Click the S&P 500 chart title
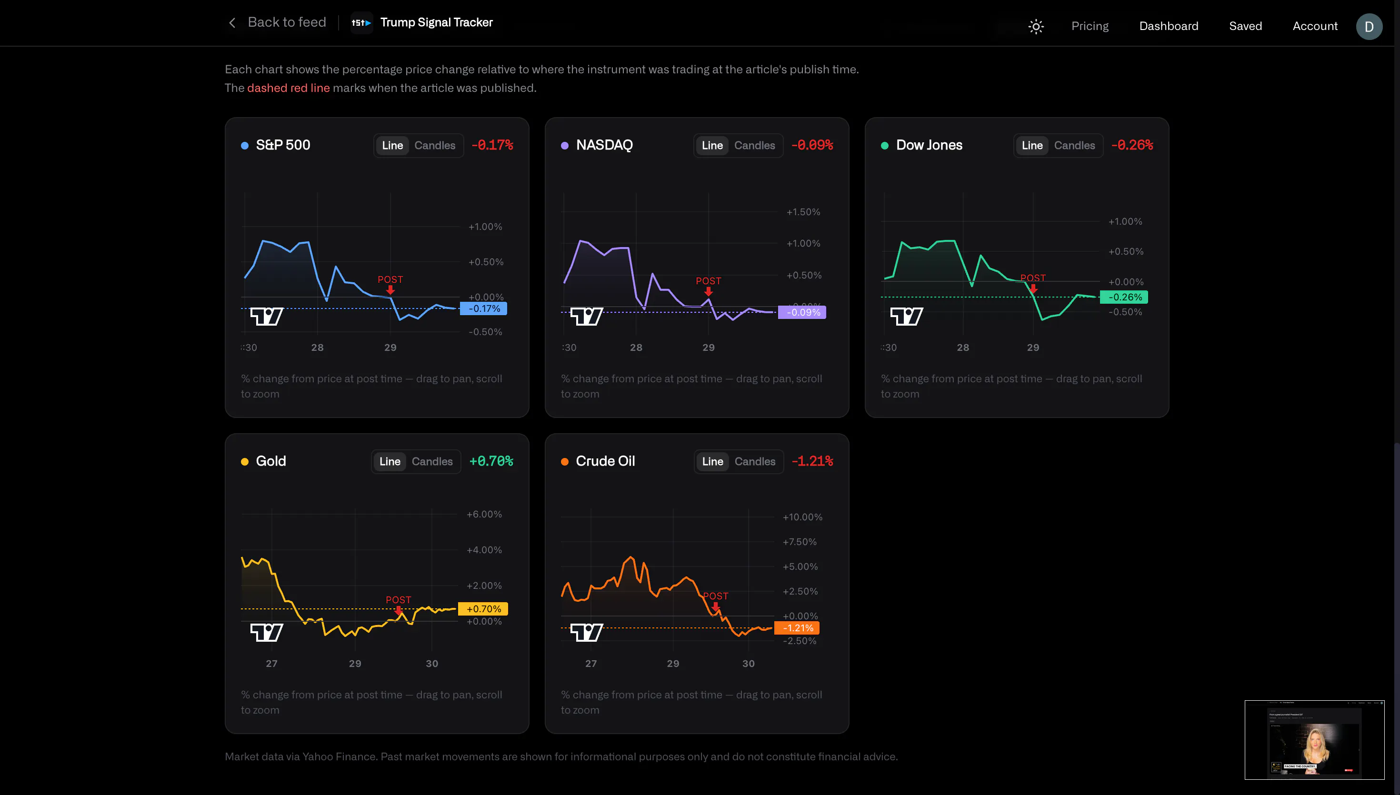The image size is (1400, 795). click(283, 145)
